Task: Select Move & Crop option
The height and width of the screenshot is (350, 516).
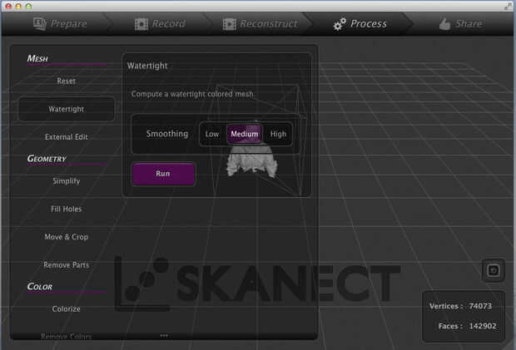Action: (66, 237)
